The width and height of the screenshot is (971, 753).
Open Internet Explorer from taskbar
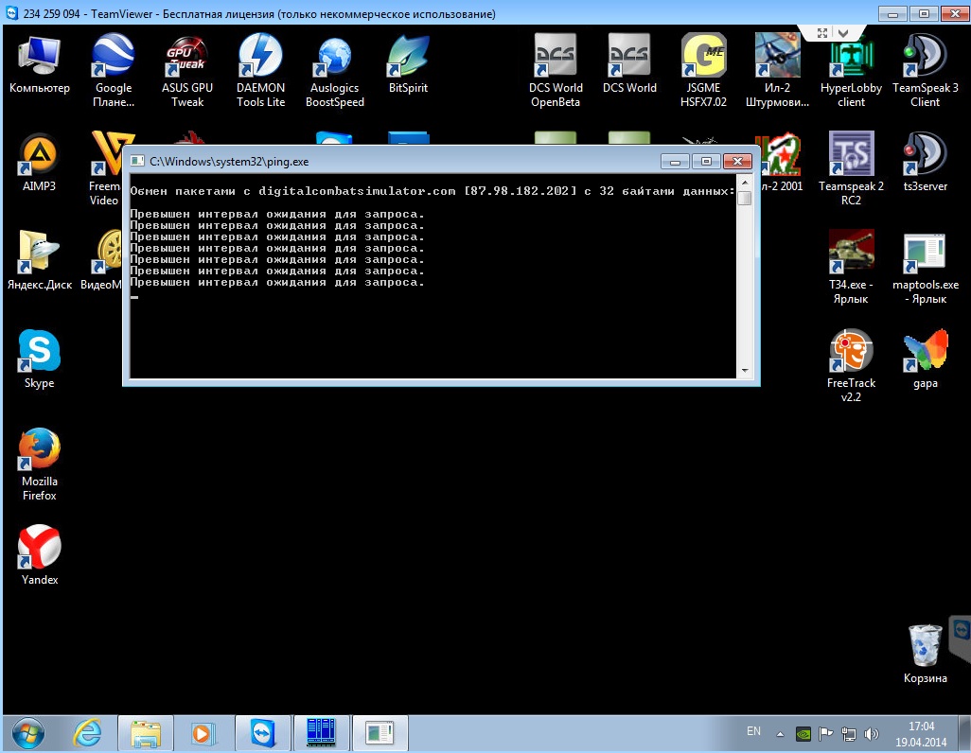click(x=87, y=734)
